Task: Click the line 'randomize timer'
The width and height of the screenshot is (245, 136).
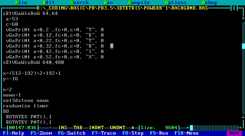Action: [x=26, y=106]
